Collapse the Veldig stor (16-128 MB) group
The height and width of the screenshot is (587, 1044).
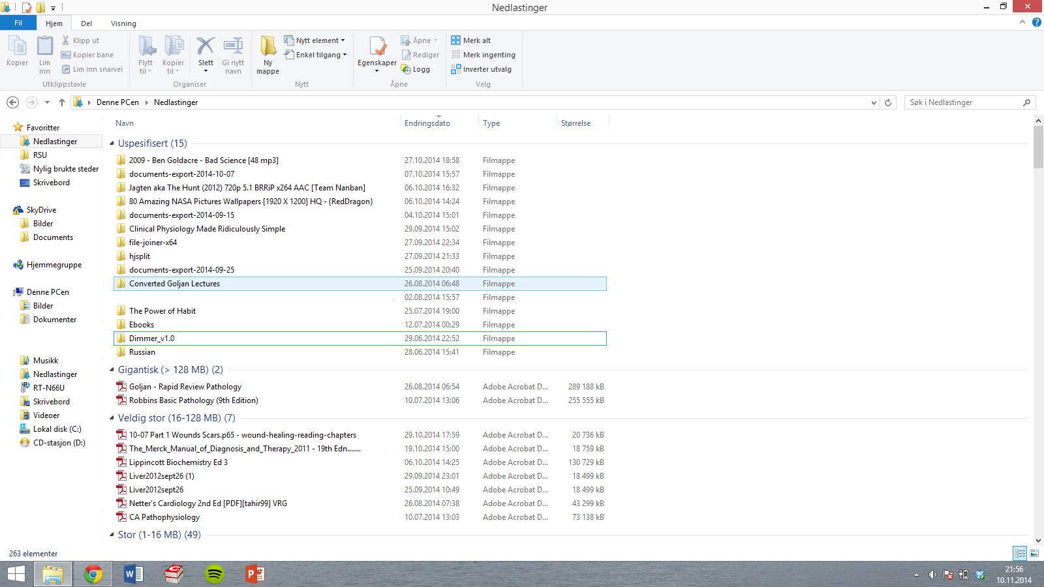pos(112,418)
